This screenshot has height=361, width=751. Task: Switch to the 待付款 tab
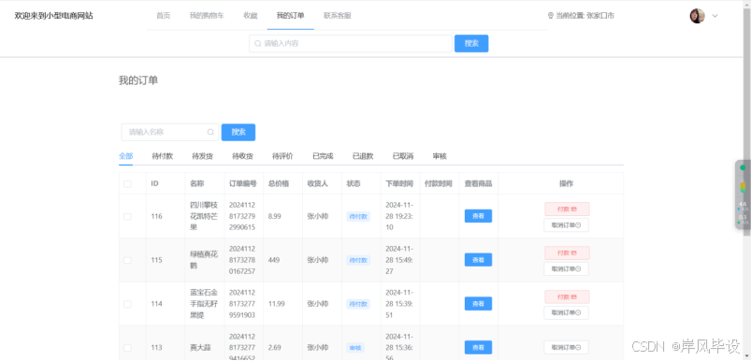coord(163,156)
